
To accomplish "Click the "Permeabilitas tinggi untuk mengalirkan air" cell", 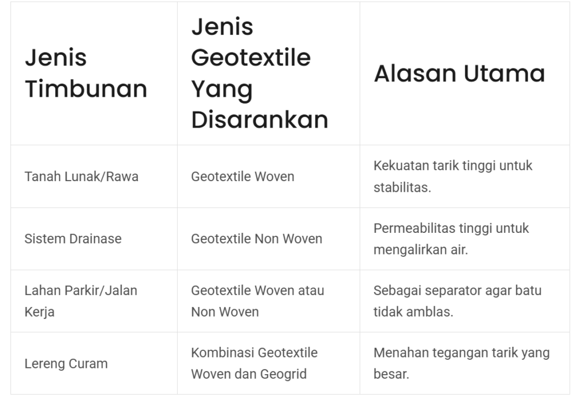I will tap(451, 239).
